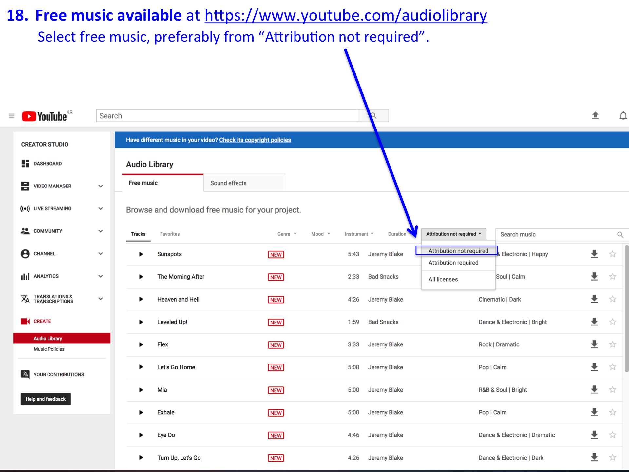Open Dashboard in Creator Studio

click(48, 164)
